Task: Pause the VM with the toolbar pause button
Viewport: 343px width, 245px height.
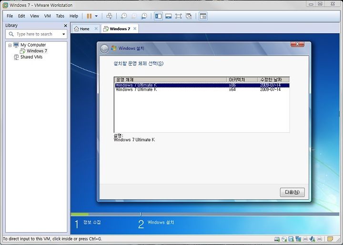Action: (x=89, y=16)
